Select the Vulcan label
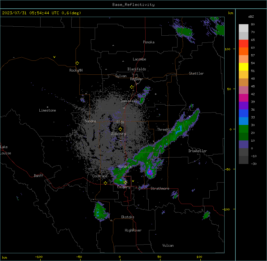Image resolution: width=267 pixels, height=261 pixels. click(168, 246)
